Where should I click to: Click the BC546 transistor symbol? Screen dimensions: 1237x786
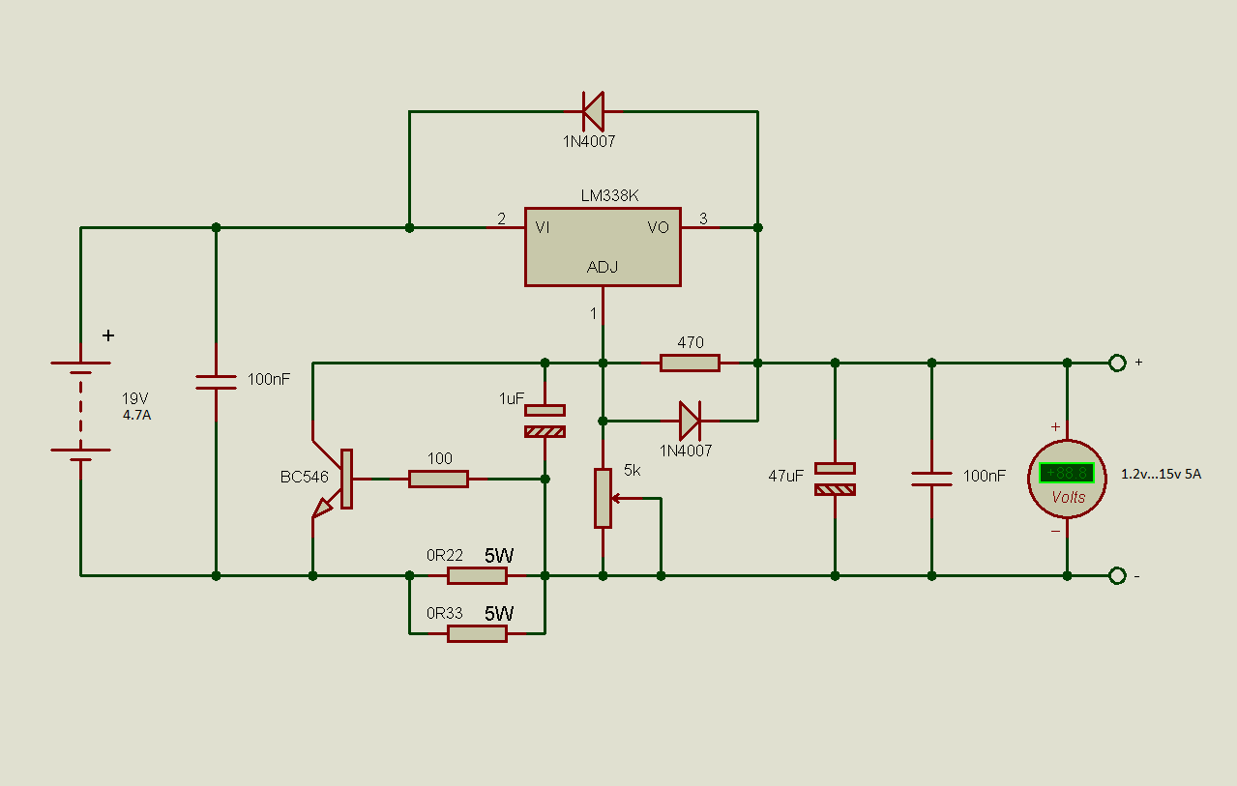334,479
